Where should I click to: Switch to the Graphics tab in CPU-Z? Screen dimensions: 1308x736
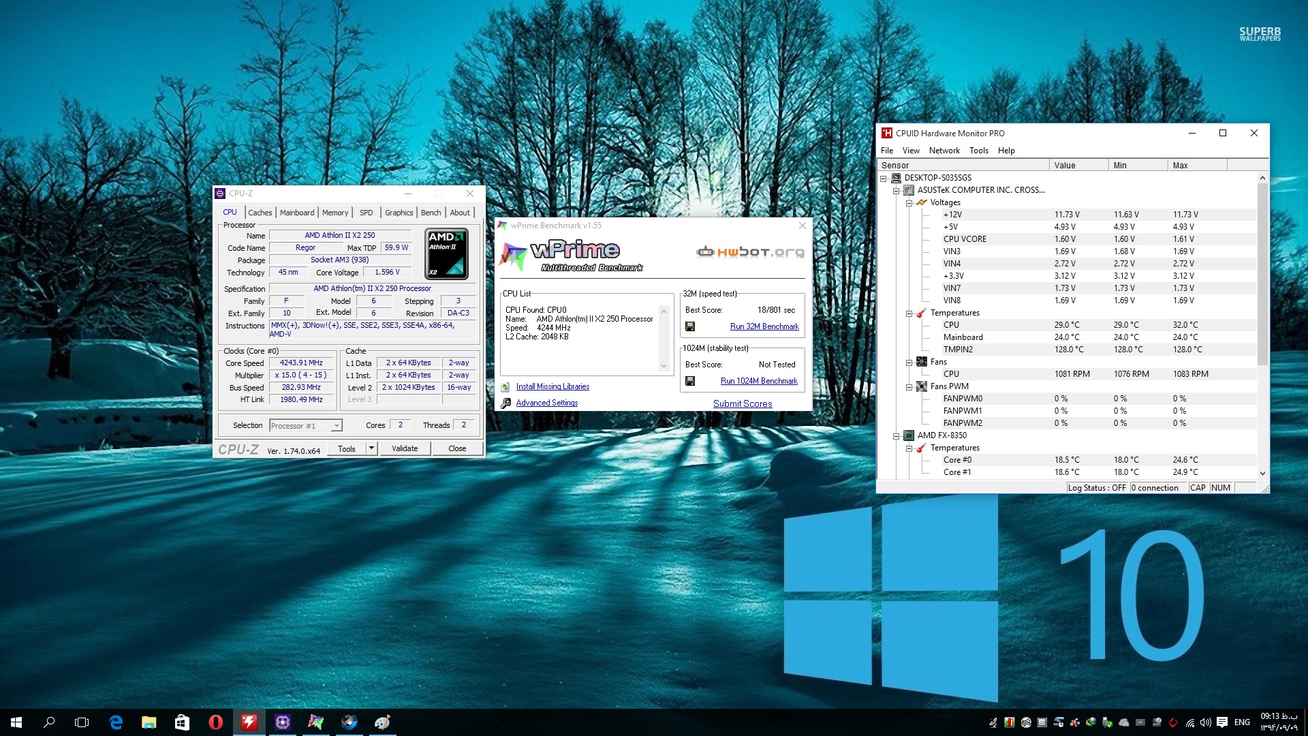(x=399, y=213)
